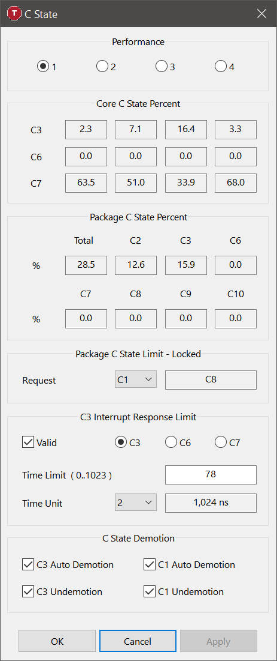This screenshot has height=661, width=277.
Task: Open the Request C1 dropdown
Action: coord(135,380)
